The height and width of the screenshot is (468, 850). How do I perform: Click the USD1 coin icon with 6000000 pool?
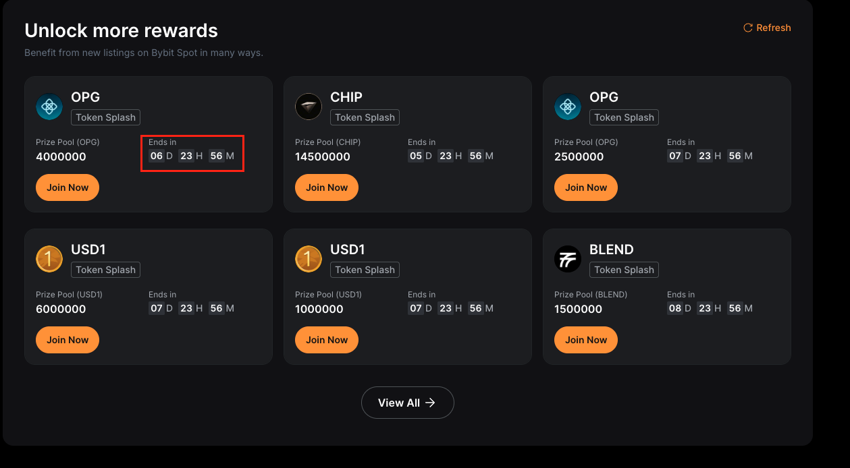pyautogui.click(x=49, y=259)
